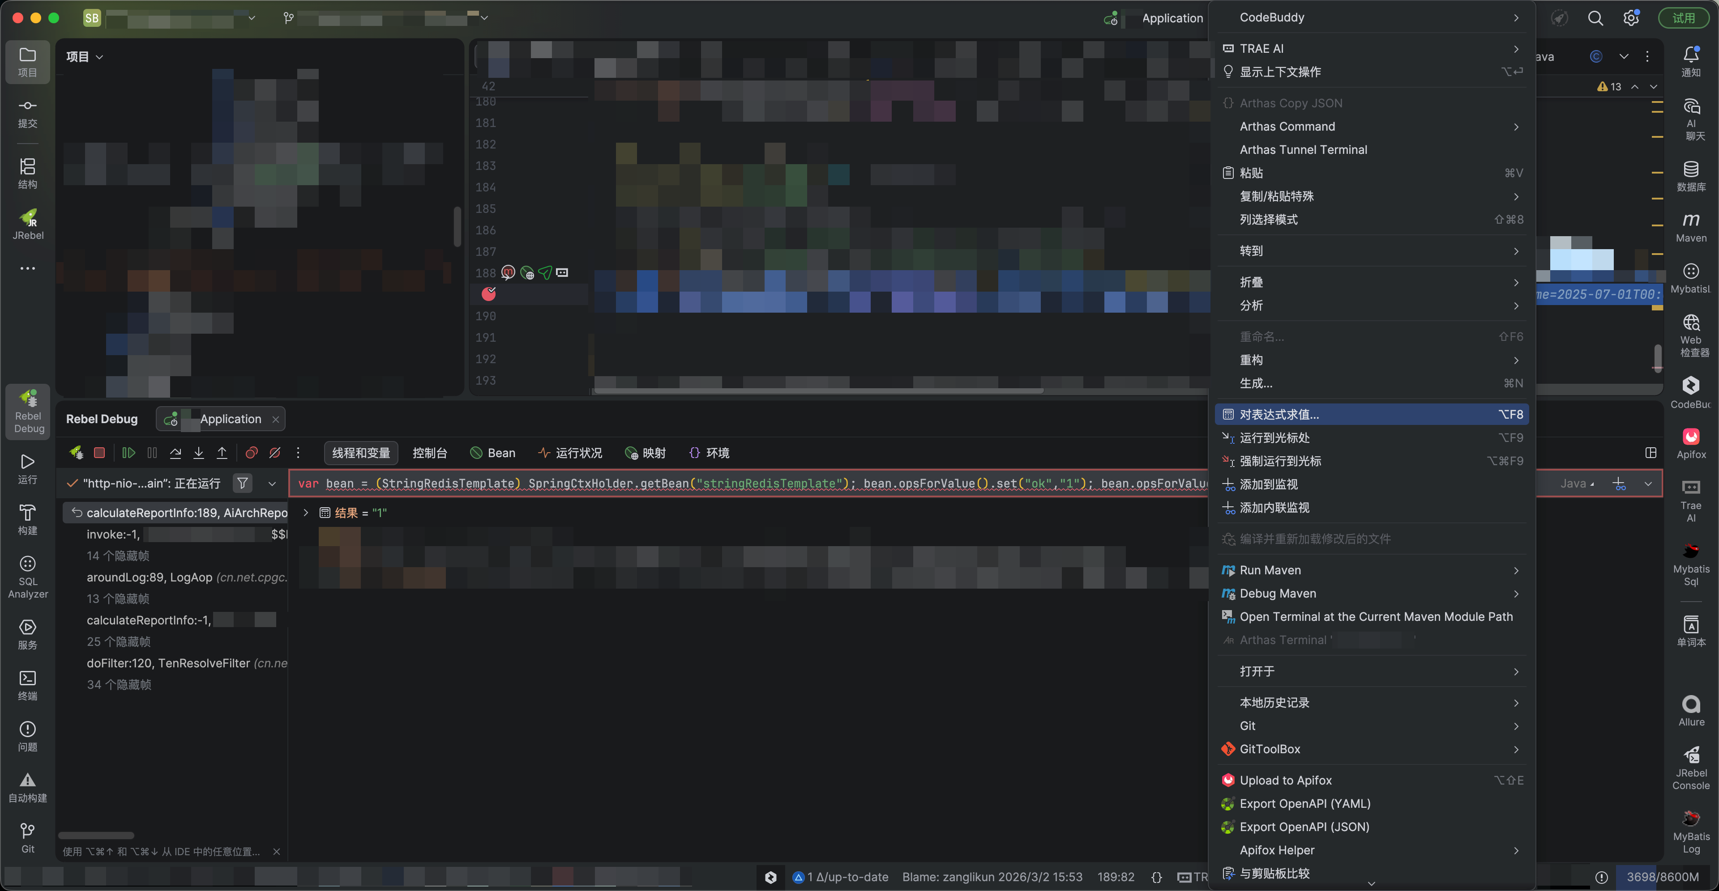
Task: Click the Resume Program debug icon
Action: pos(129,453)
